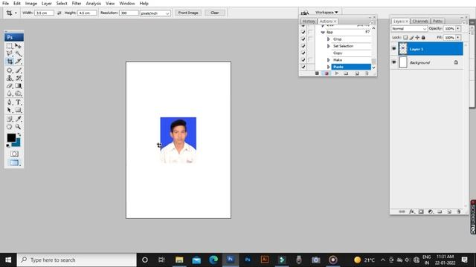Select the Pen tool

(10, 102)
